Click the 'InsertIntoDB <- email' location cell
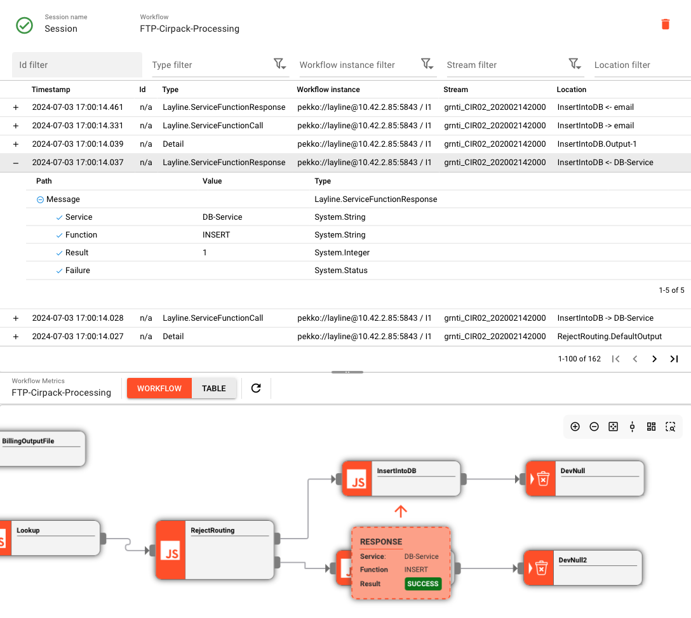 (595, 107)
